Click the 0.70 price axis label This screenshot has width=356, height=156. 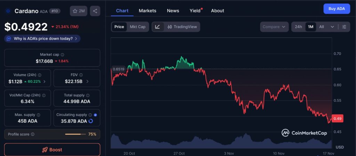point(337,54)
